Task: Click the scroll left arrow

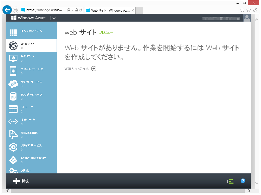Action: (x=7, y=191)
